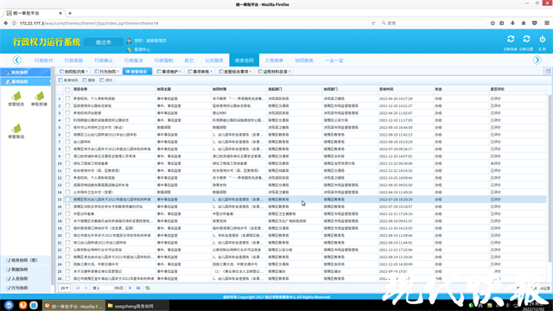This screenshot has width=553, height=311.
Task: Check the checkbox for row 20
Action: point(67,235)
